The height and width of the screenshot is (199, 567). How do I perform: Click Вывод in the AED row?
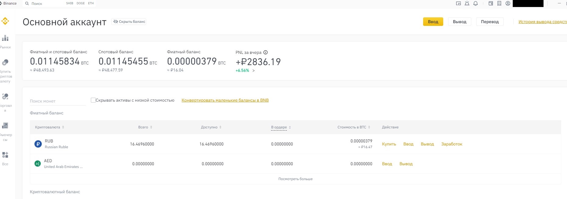click(x=406, y=164)
